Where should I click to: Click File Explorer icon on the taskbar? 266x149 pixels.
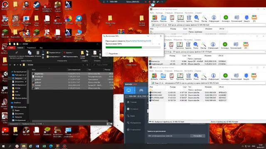pos(24,146)
